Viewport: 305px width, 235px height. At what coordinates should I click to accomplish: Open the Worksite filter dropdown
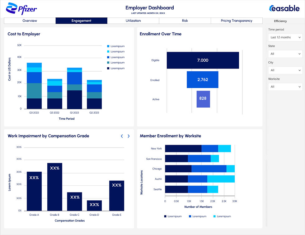click(x=285, y=86)
